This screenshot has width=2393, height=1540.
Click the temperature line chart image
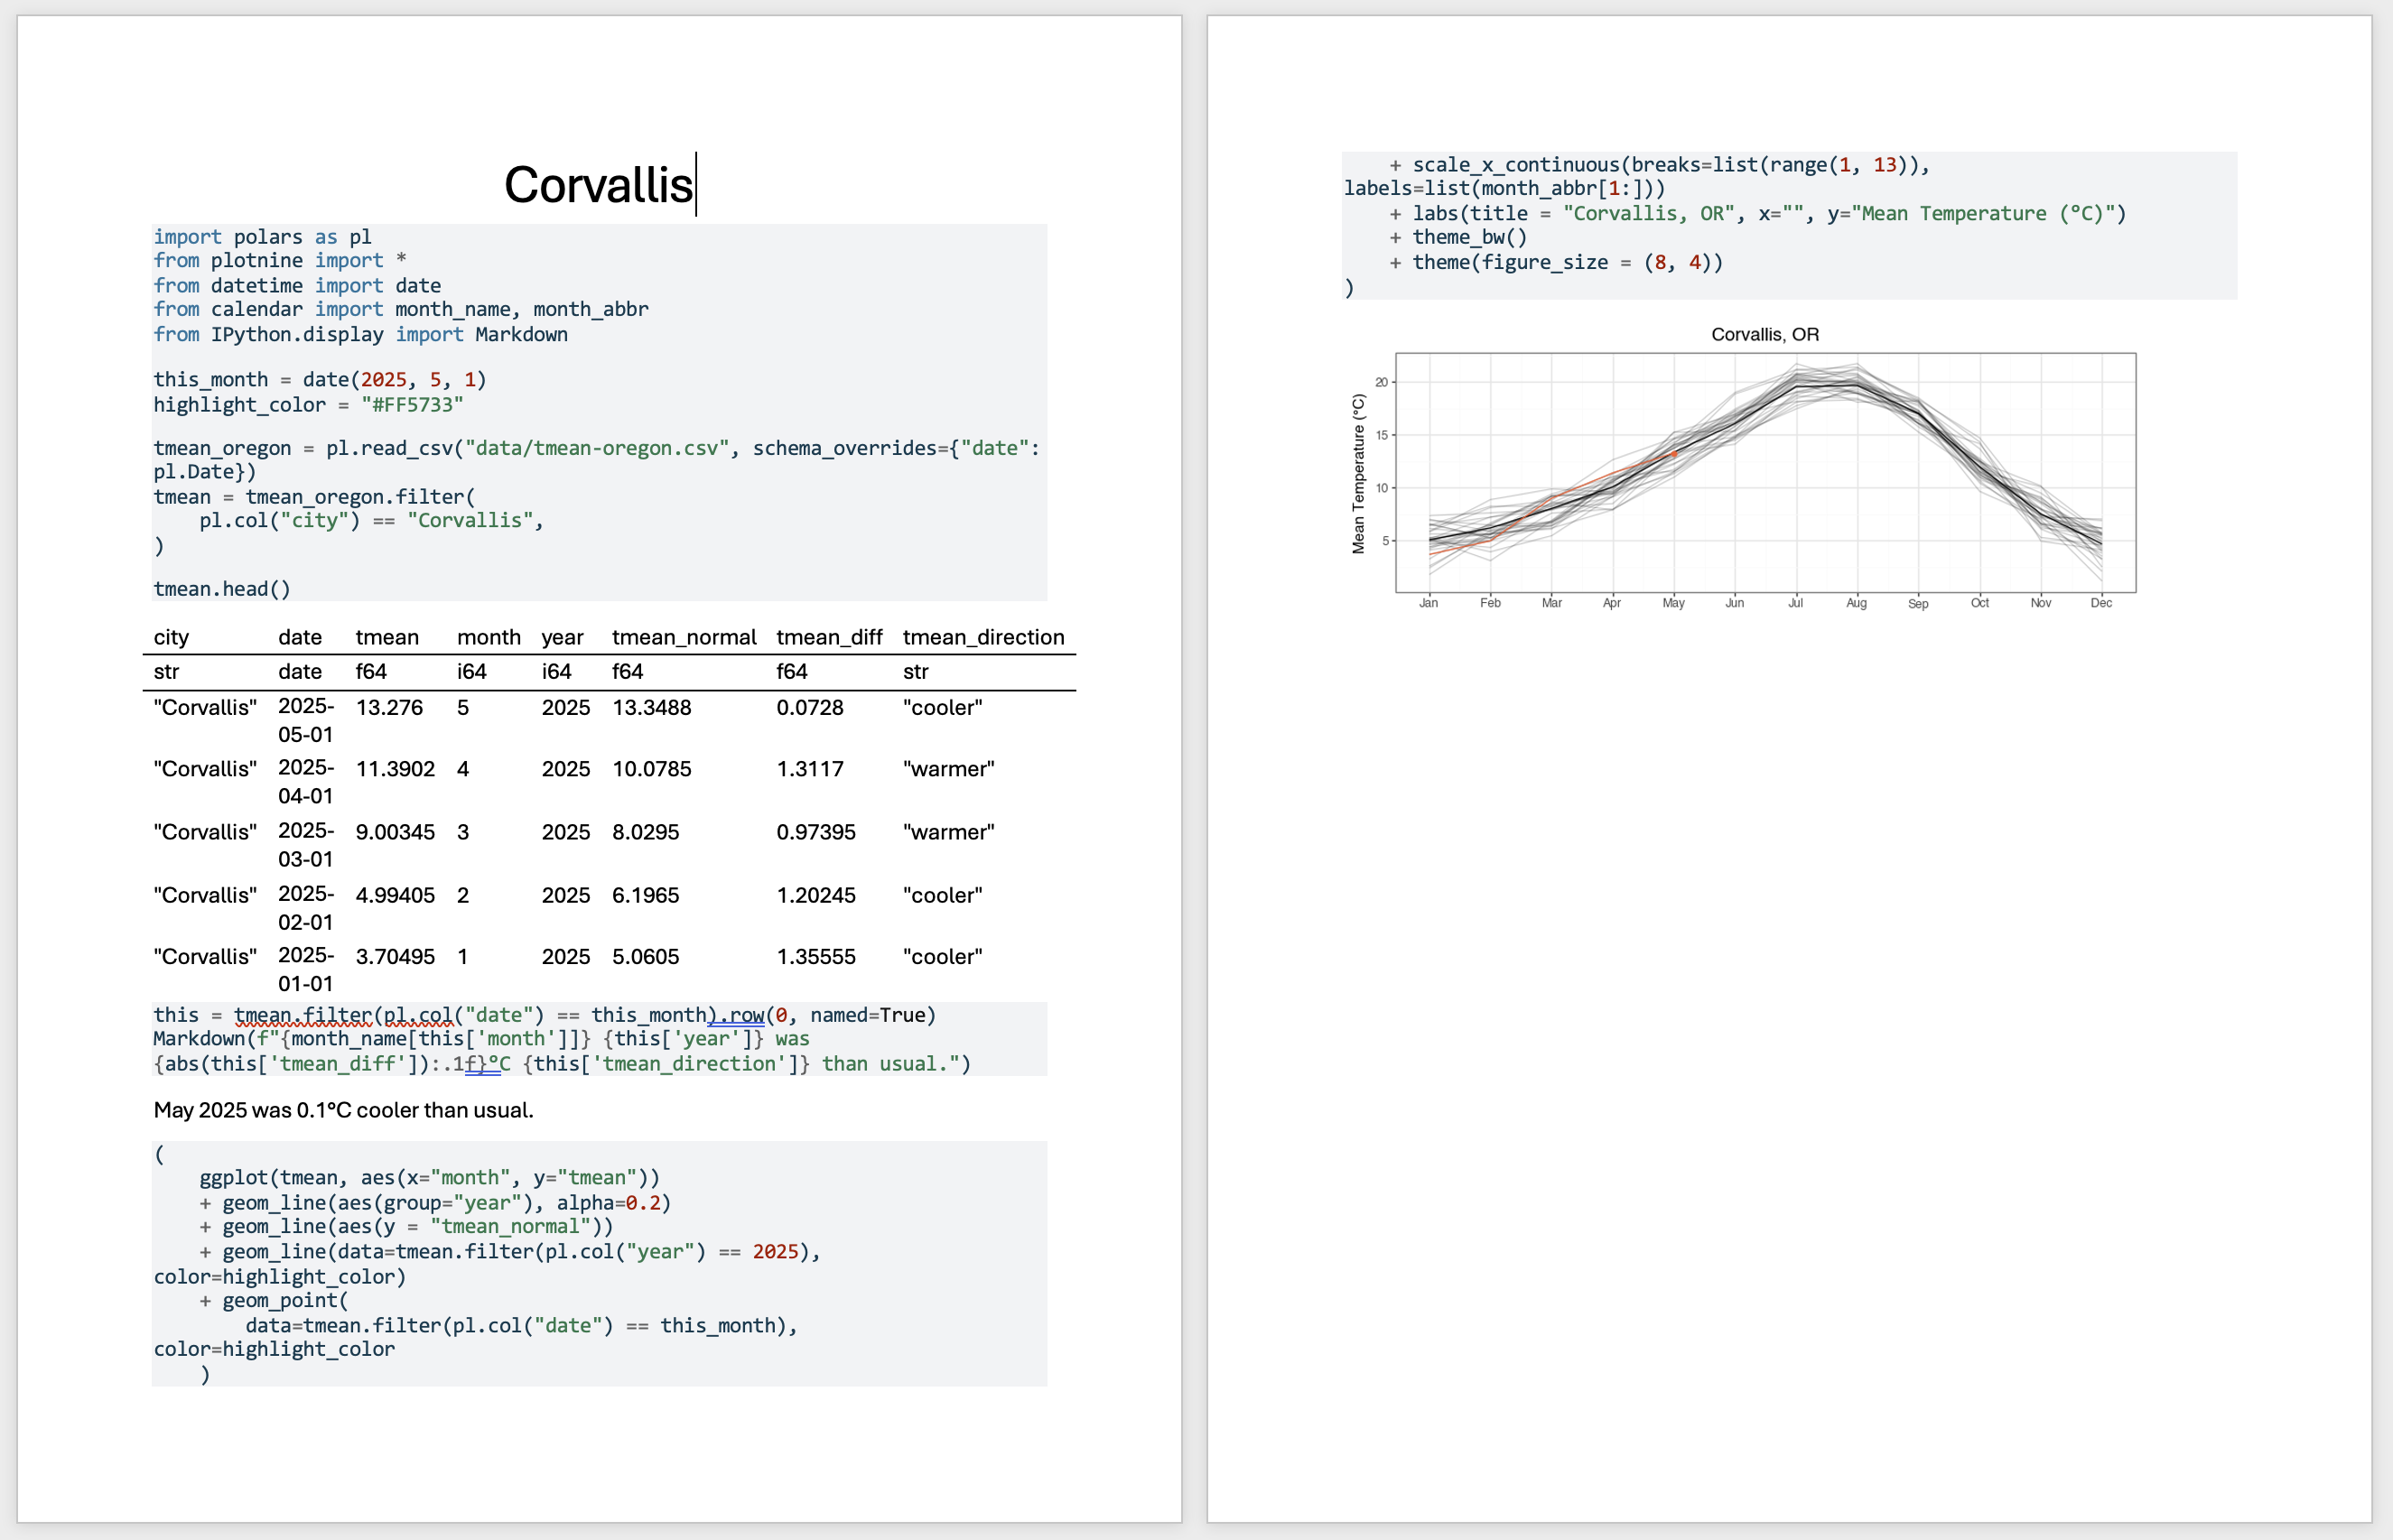click(x=1764, y=472)
